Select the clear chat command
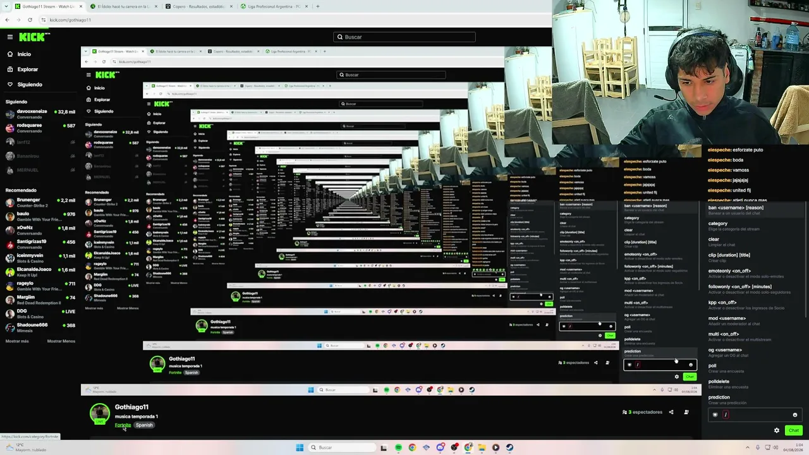809x455 pixels. pyautogui.click(x=754, y=241)
